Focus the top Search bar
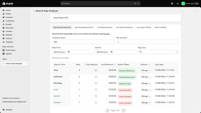201x113 pixels. point(100,4)
